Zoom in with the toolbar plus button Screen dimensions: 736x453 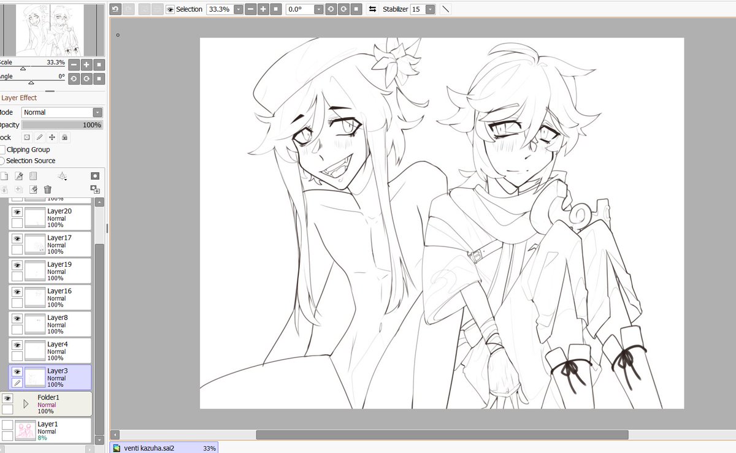[x=263, y=9]
